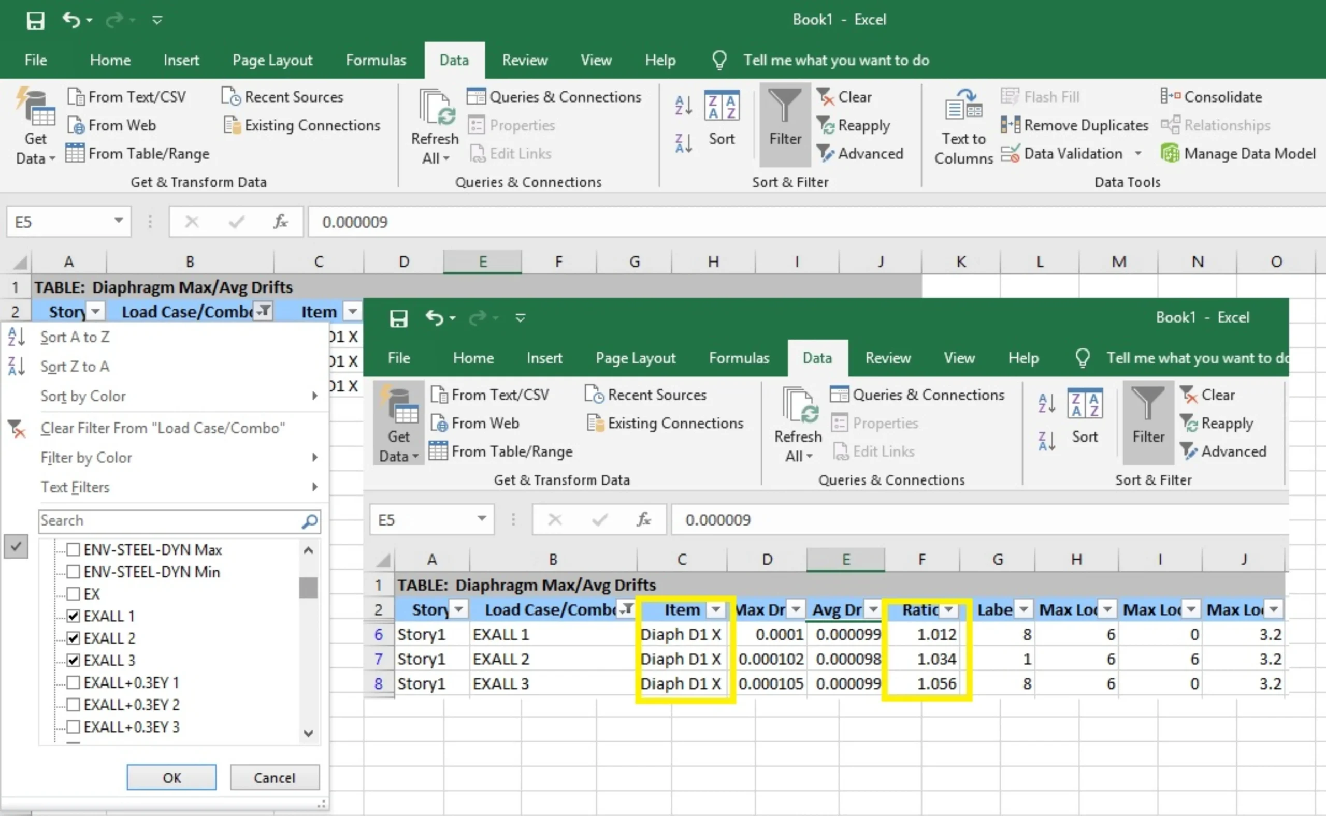This screenshot has width=1326, height=816.
Task: Select Sort Z to A menu option
Action: [75, 367]
